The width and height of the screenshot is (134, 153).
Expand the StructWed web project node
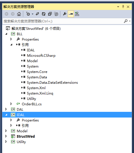[x=6, y=136]
